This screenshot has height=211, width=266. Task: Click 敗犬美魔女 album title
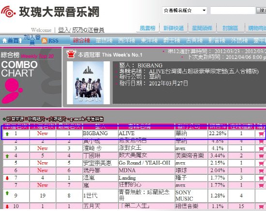point(133,155)
